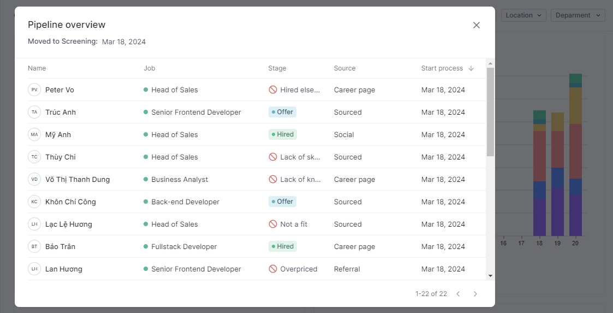The width and height of the screenshot is (613, 313).
Task: Sort table by Name column header
Action: point(37,68)
